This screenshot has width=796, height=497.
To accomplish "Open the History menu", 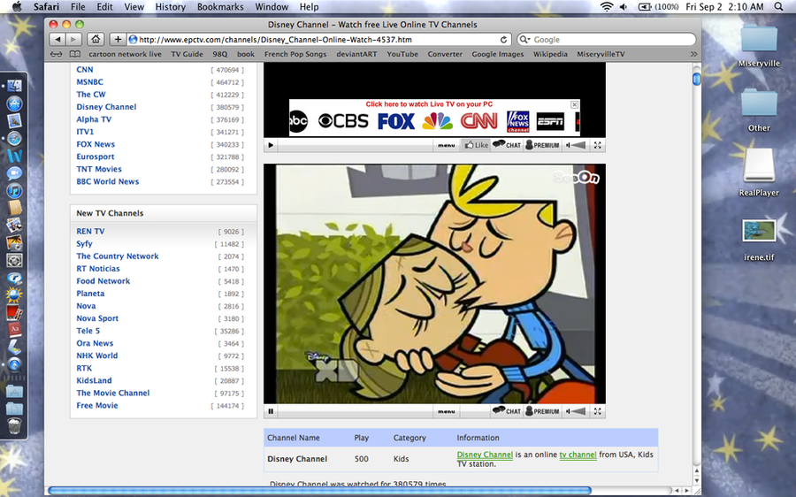I will coord(170,7).
